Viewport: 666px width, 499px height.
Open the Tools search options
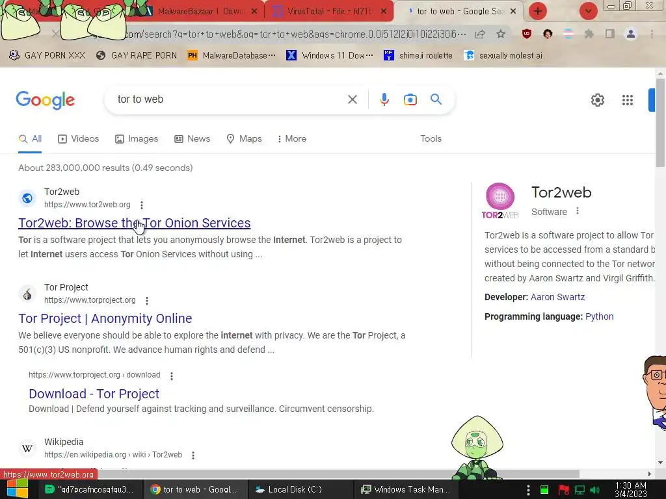coord(431,139)
